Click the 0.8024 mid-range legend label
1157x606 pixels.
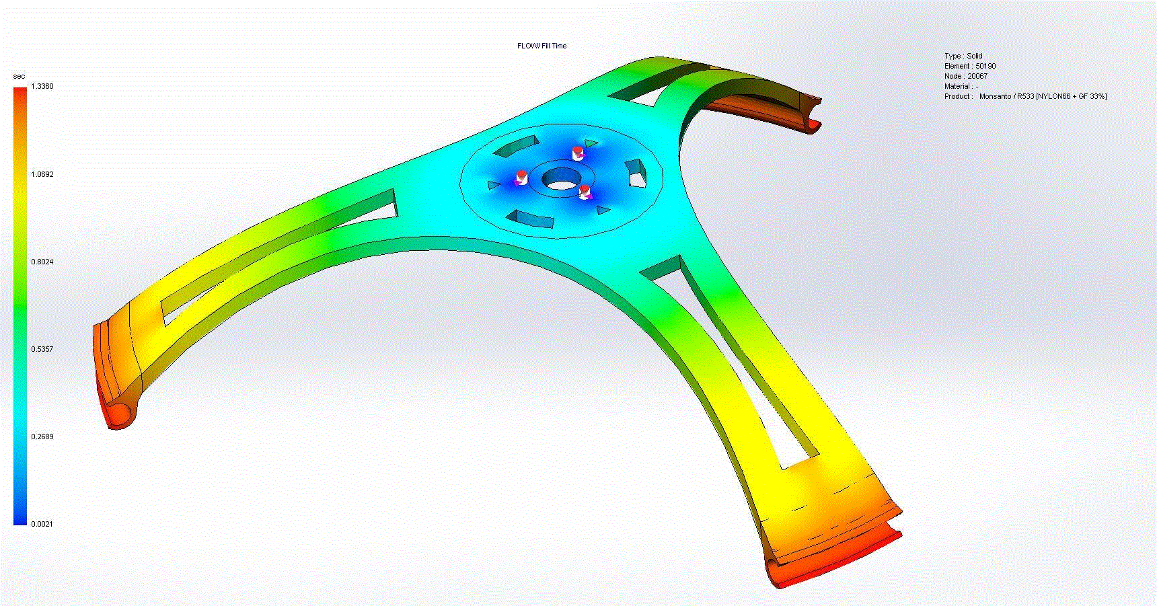tap(42, 260)
